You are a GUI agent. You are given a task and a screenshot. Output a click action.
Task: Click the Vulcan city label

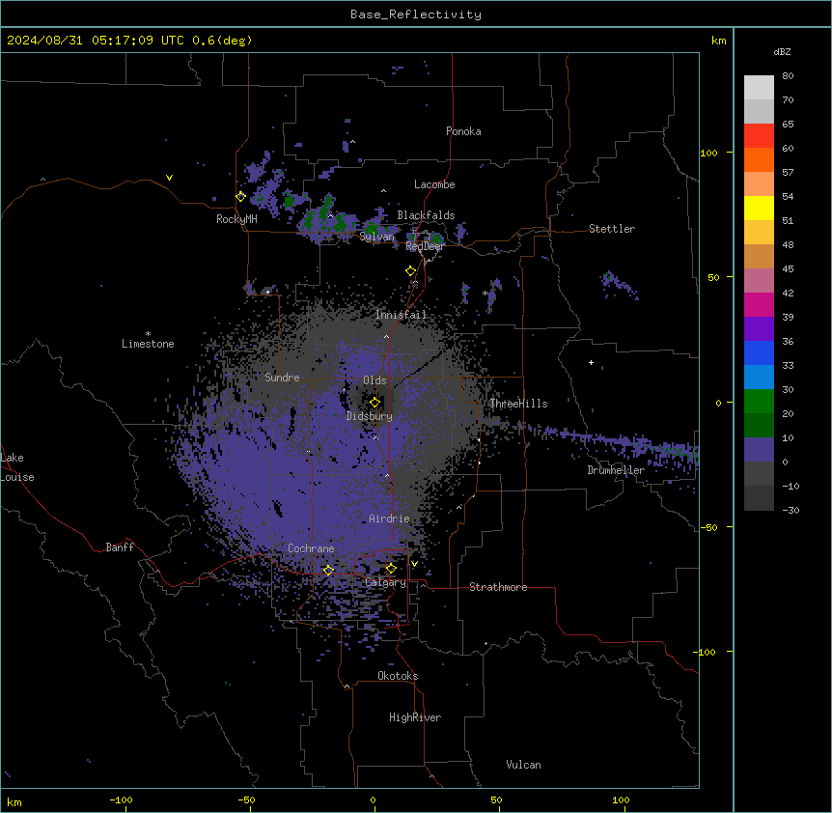[x=524, y=765]
